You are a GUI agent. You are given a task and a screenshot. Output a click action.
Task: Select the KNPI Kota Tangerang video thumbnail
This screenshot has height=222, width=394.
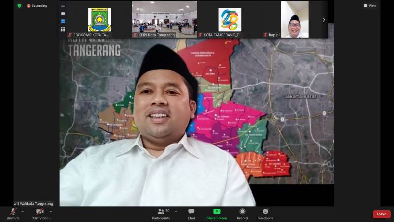coord(164,20)
